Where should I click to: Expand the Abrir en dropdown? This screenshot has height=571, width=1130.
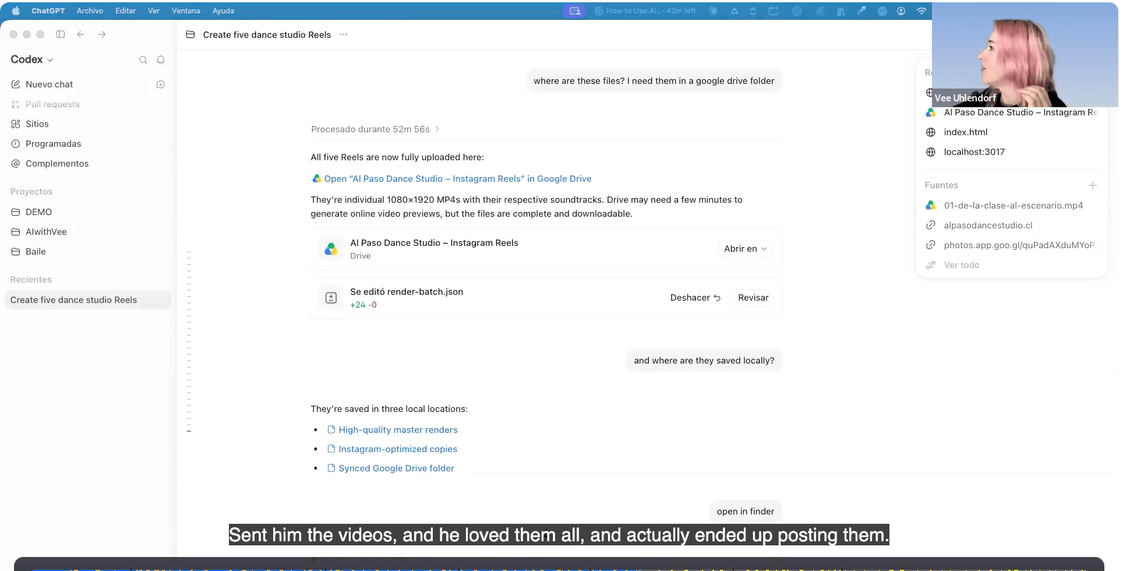746,249
